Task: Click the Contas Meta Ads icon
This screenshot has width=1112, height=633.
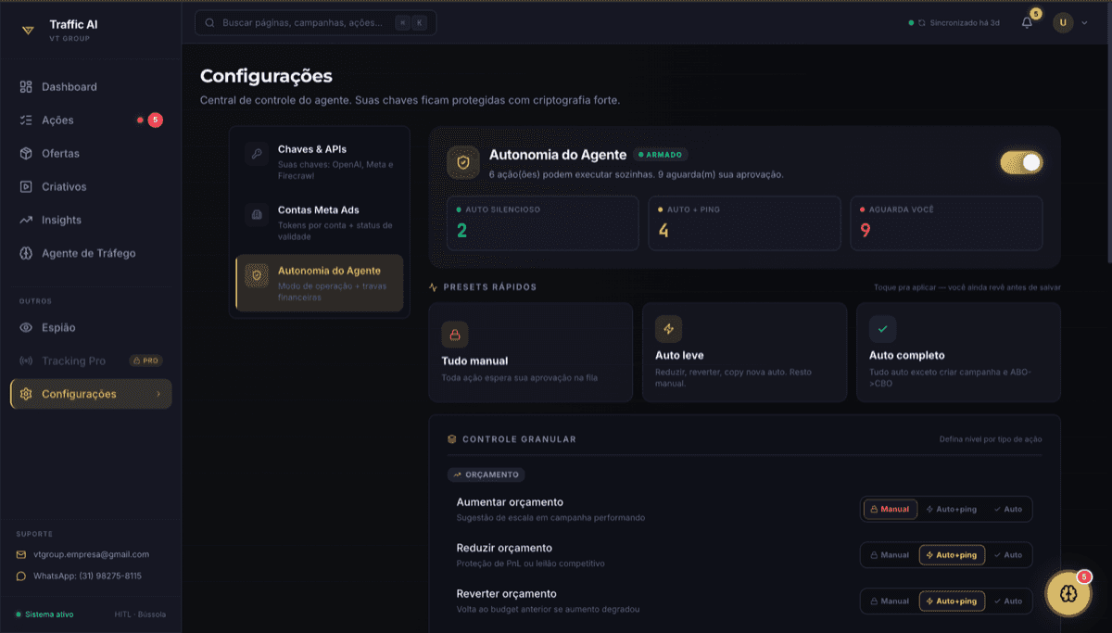Action: [x=257, y=215]
